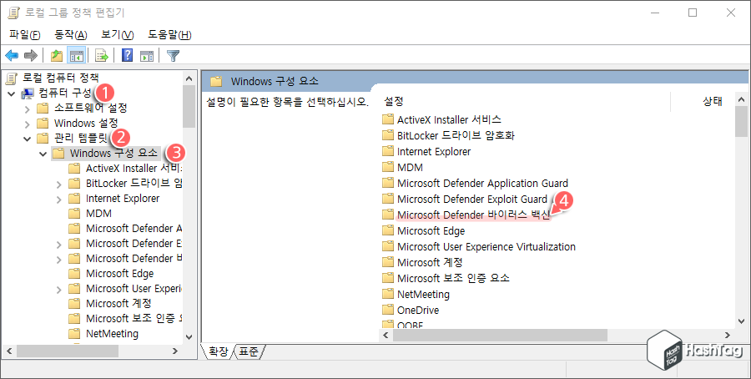
Task: Click the tree pane vertical scrollbar thumb
Action: (x=189, y=106)
